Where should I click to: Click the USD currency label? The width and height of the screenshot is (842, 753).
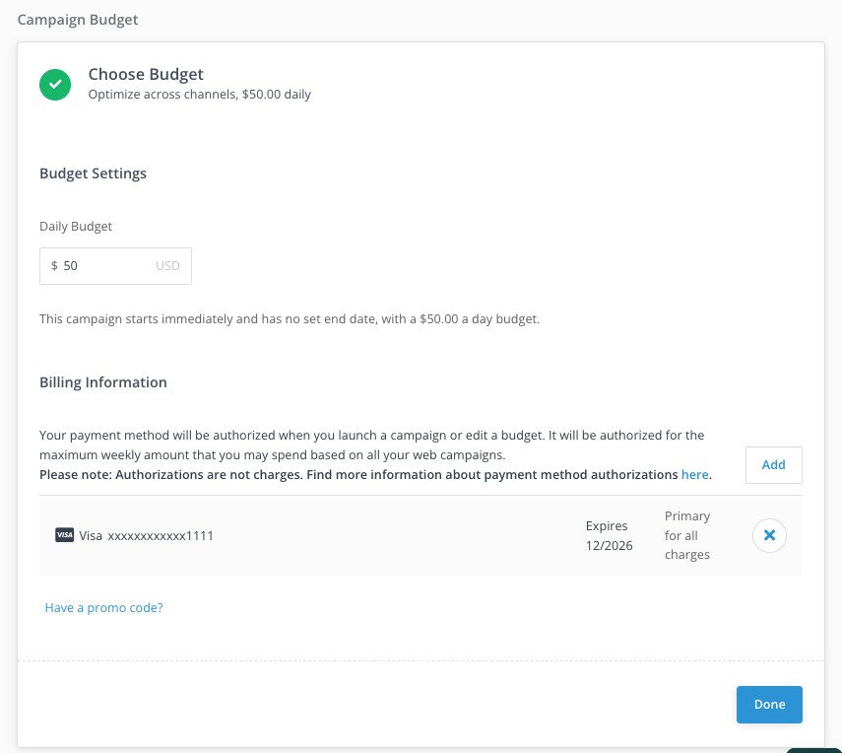[x=167, y=266]
